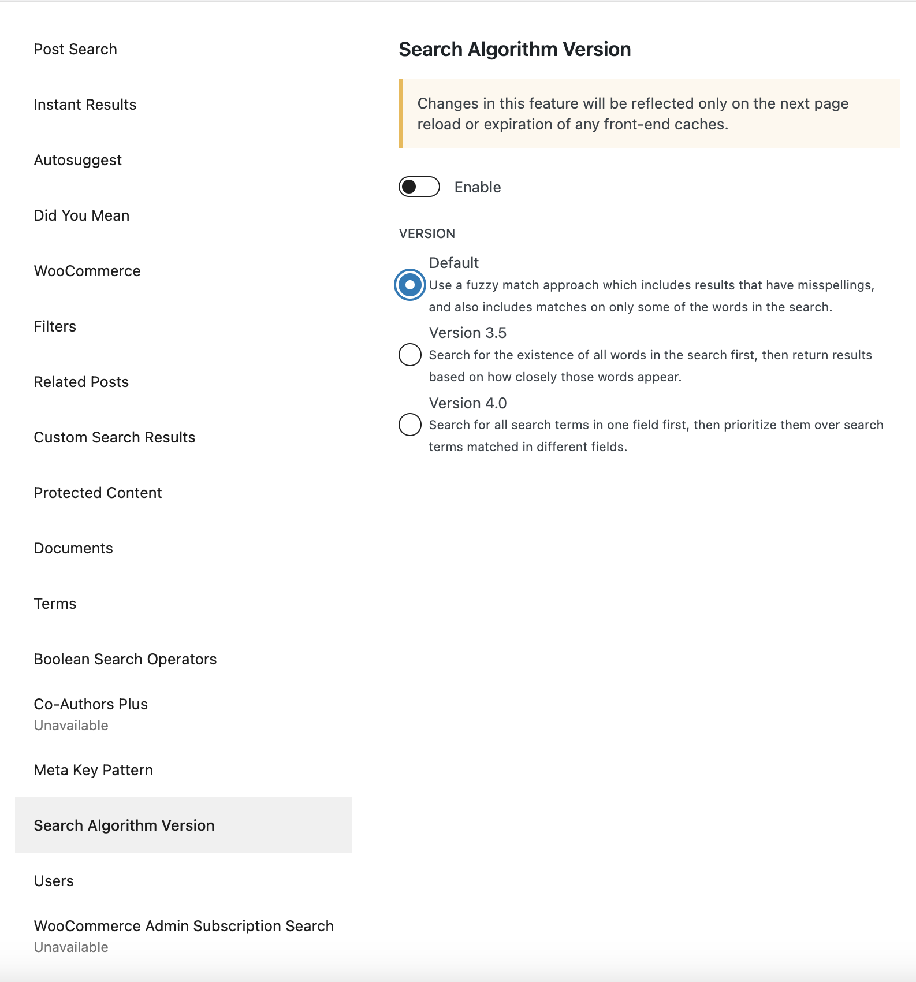Open the Filters settings page
Screen dimensions: 916x982
[55, 326]
